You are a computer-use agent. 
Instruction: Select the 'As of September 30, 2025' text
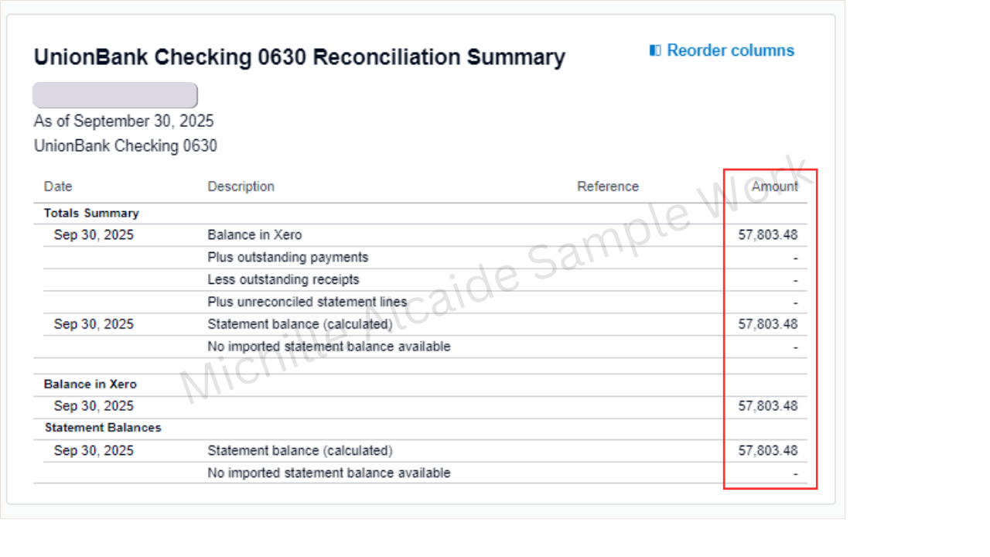click(124, 121)
